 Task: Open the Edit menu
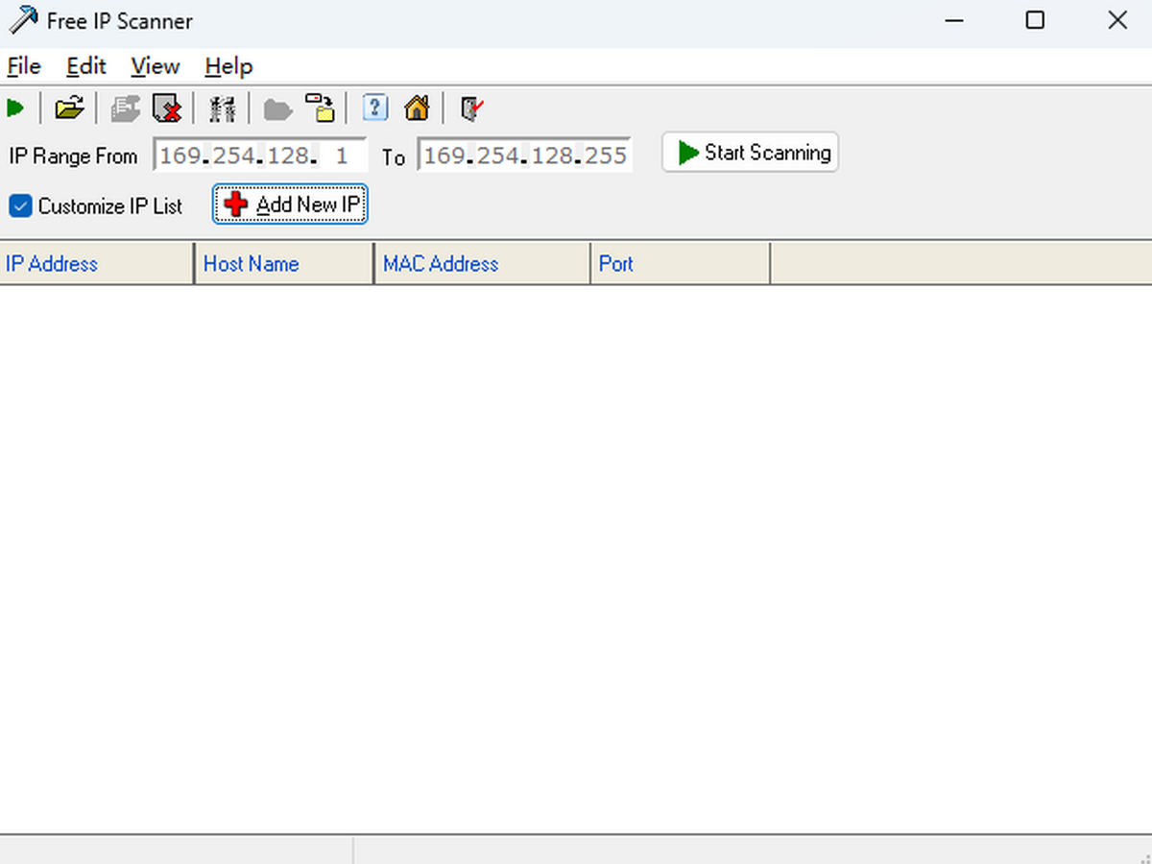pyautogui.click(x=85, y=66)
